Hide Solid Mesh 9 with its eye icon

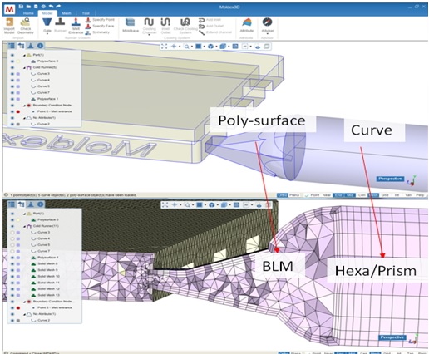click(12, 270)
